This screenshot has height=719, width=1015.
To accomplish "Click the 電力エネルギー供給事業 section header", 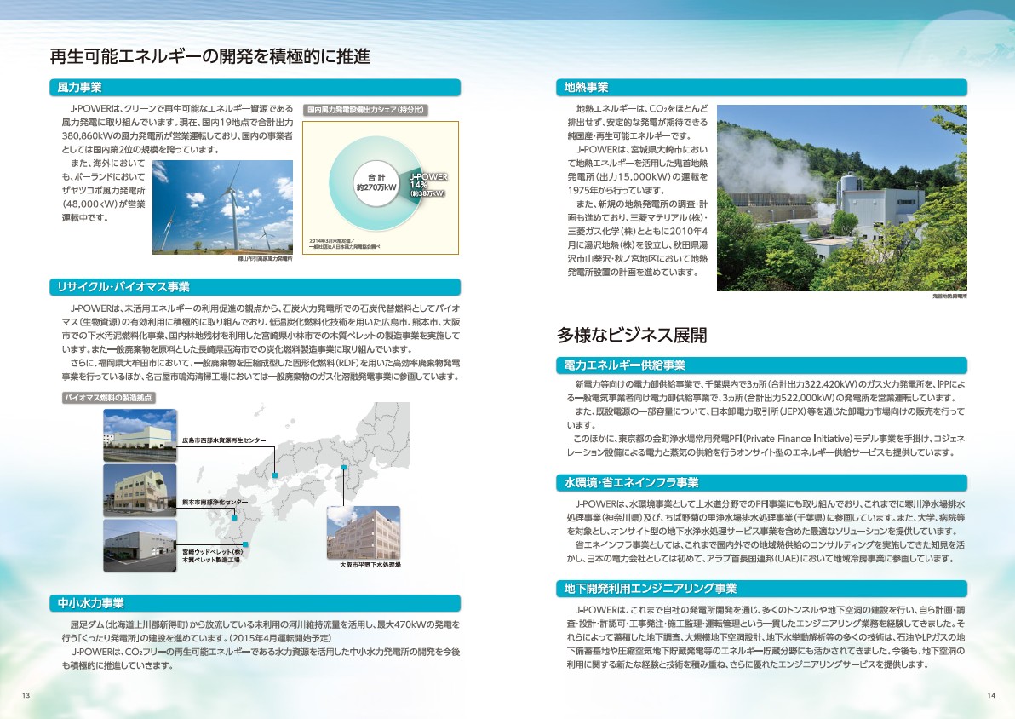I will tap(761, 365).
